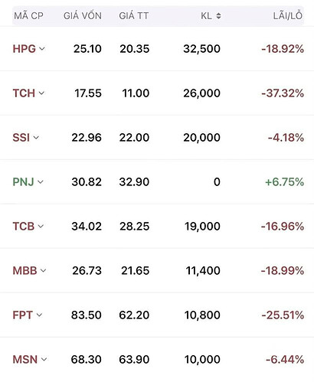Open the MBB chevron dropdown
Viewport: 314px width, 382px height.
point(43,270)
